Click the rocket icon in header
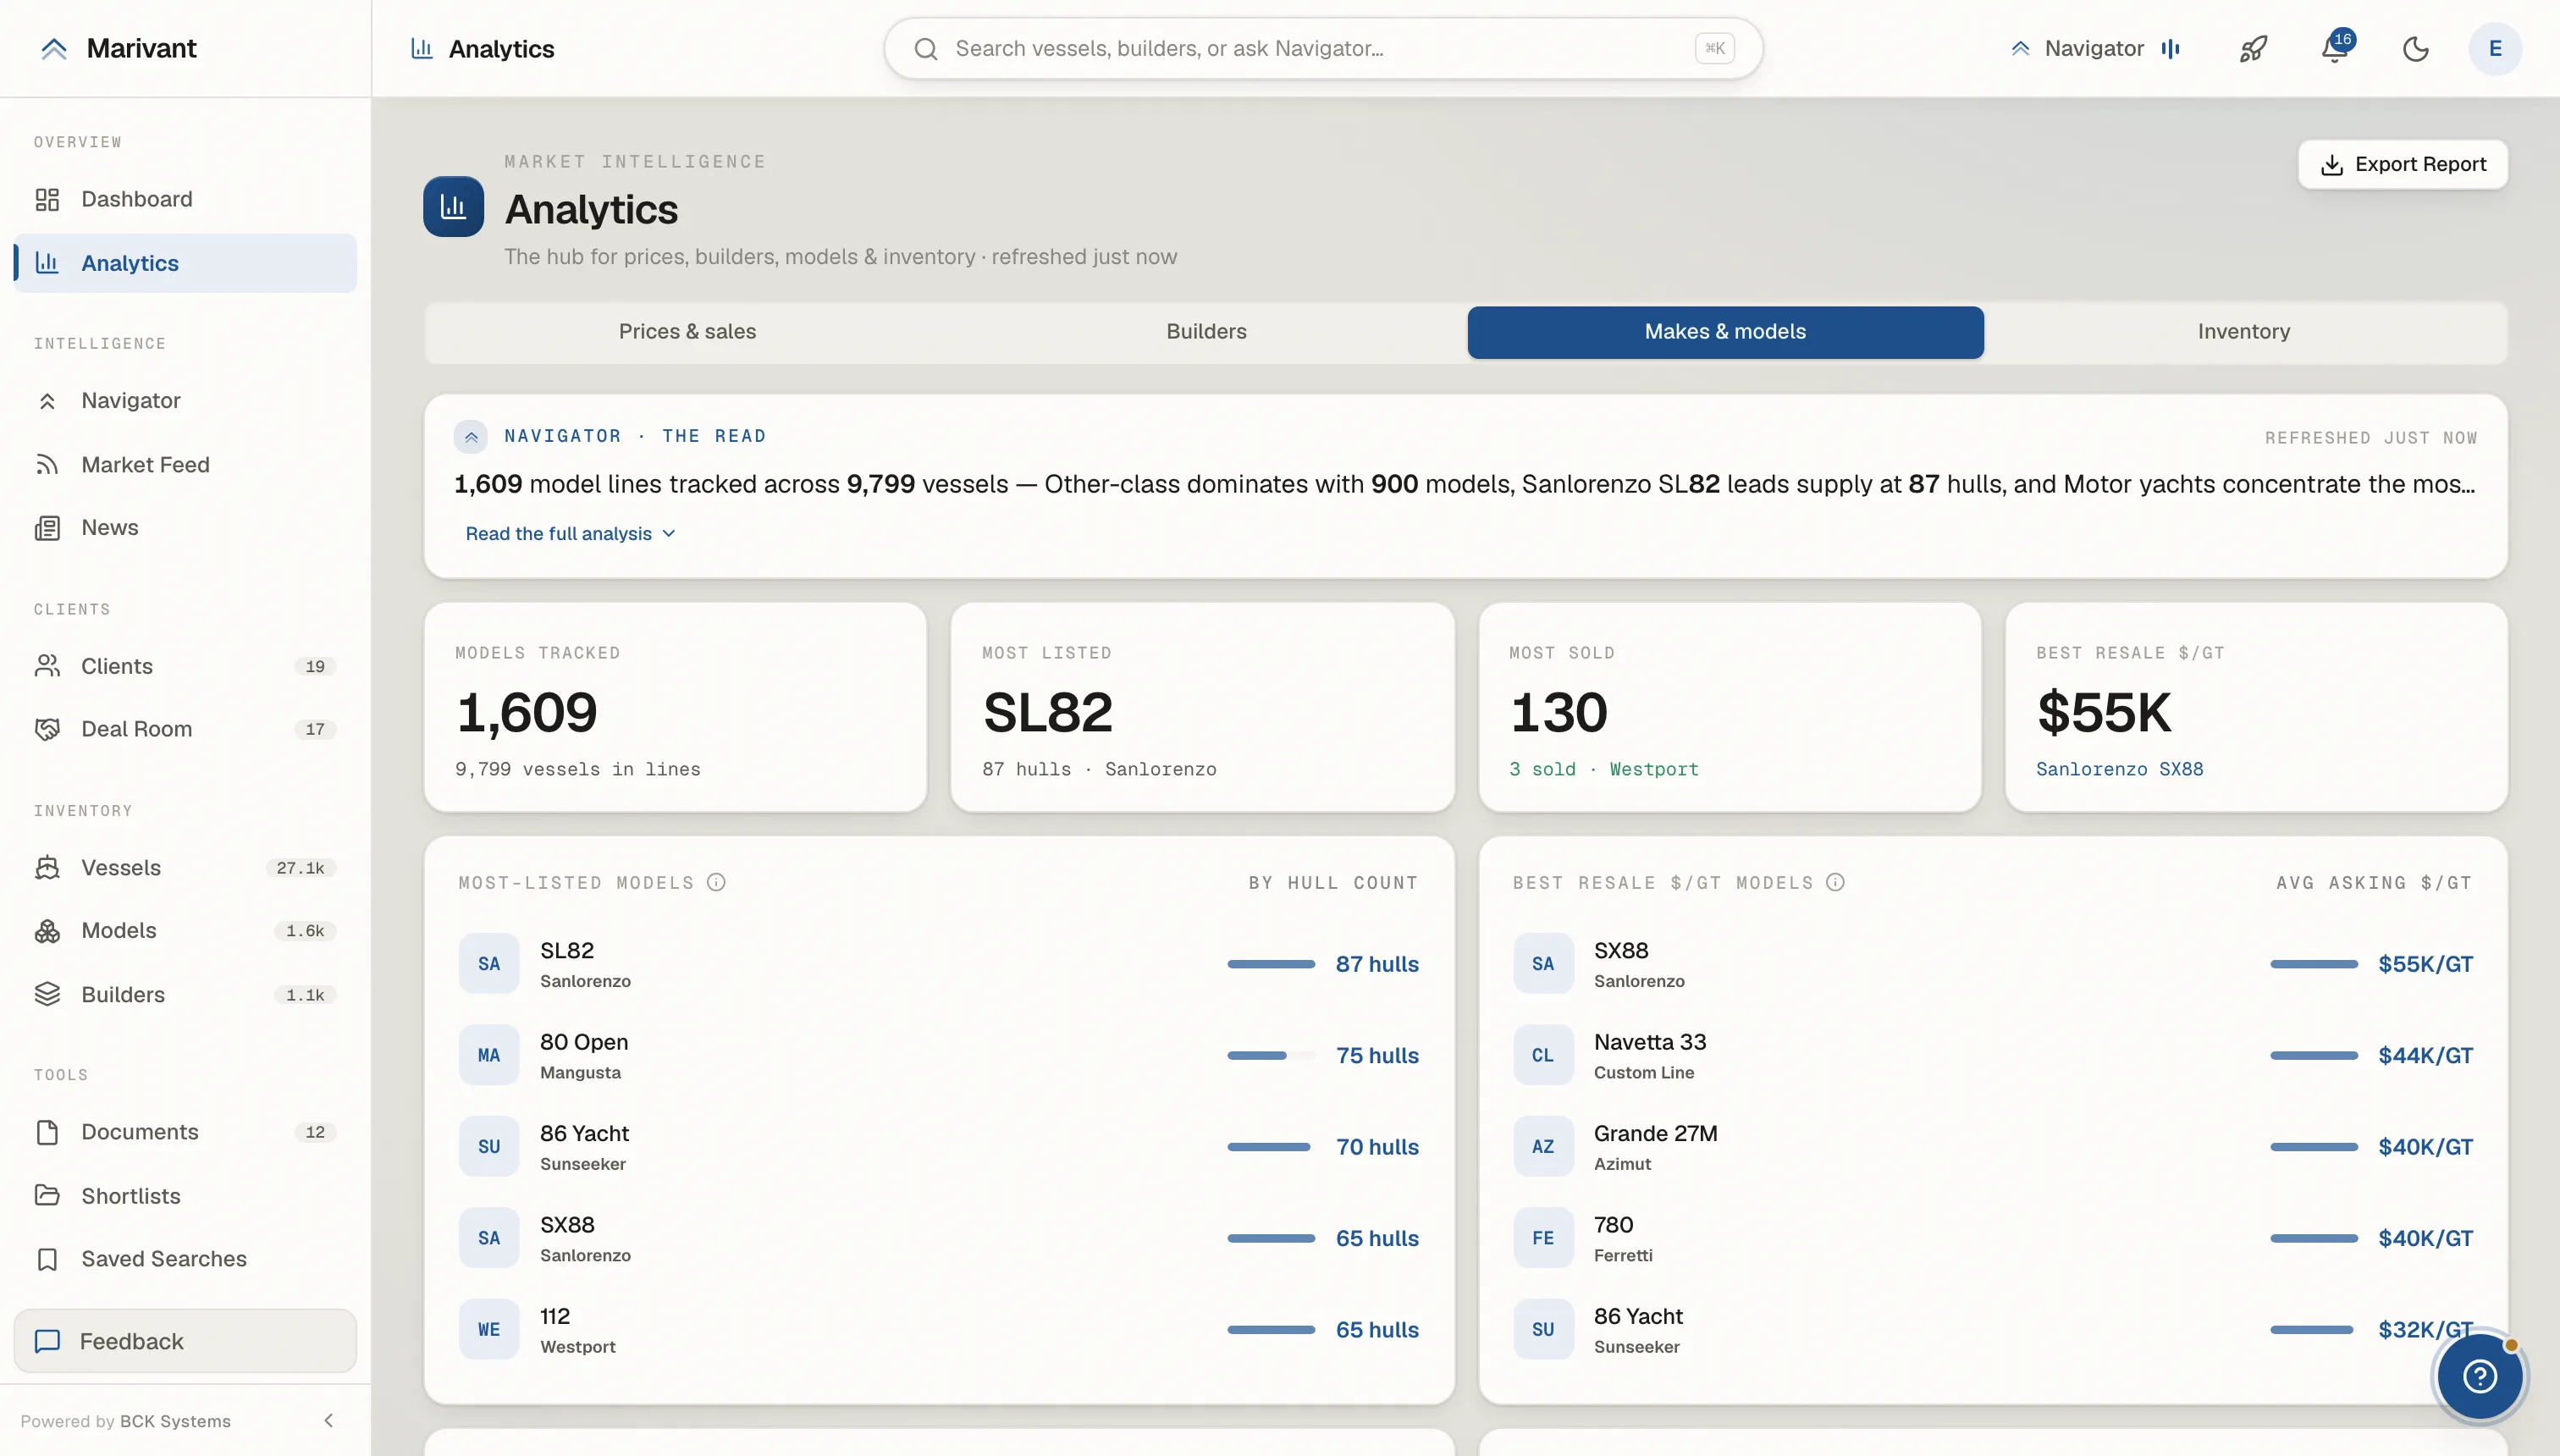Image resolution: width=2560 pixels, height=1456 pixels. (2253, 48)
